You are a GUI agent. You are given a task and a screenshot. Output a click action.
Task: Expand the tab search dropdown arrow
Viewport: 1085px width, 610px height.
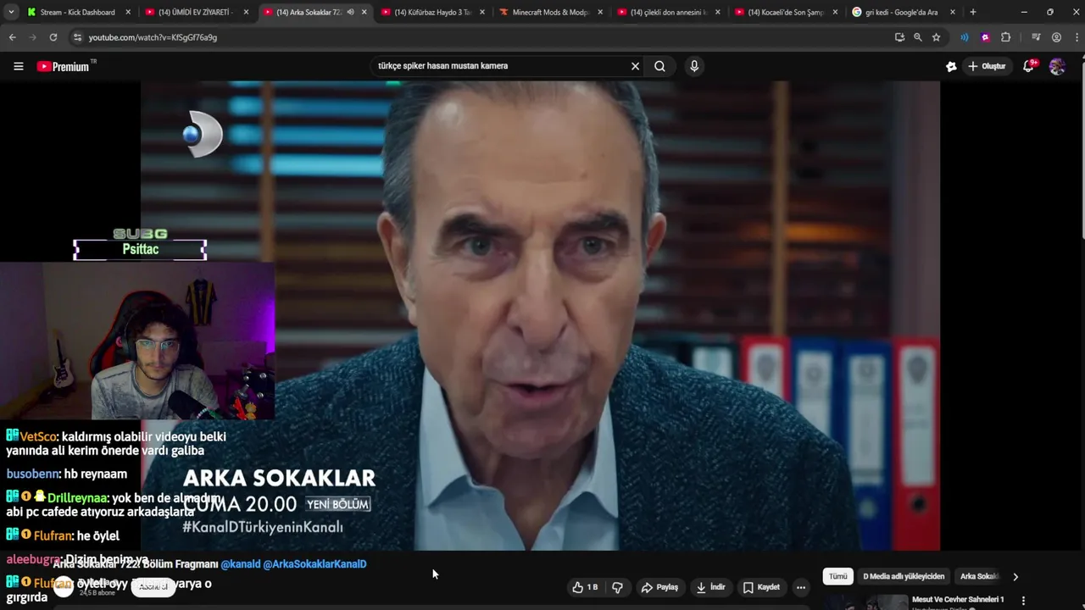(x=11, y=12)
